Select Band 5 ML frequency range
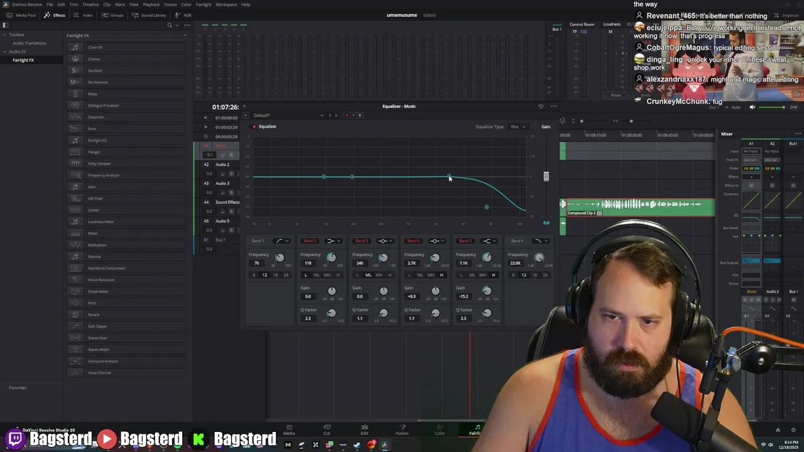This screenshot has width=804, height=452. [x=472, y=275]
